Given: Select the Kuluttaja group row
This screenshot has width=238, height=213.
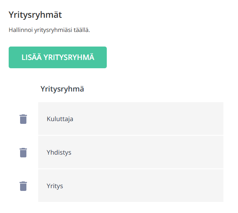Looking at the screenshot, I should tap(131, 118).
